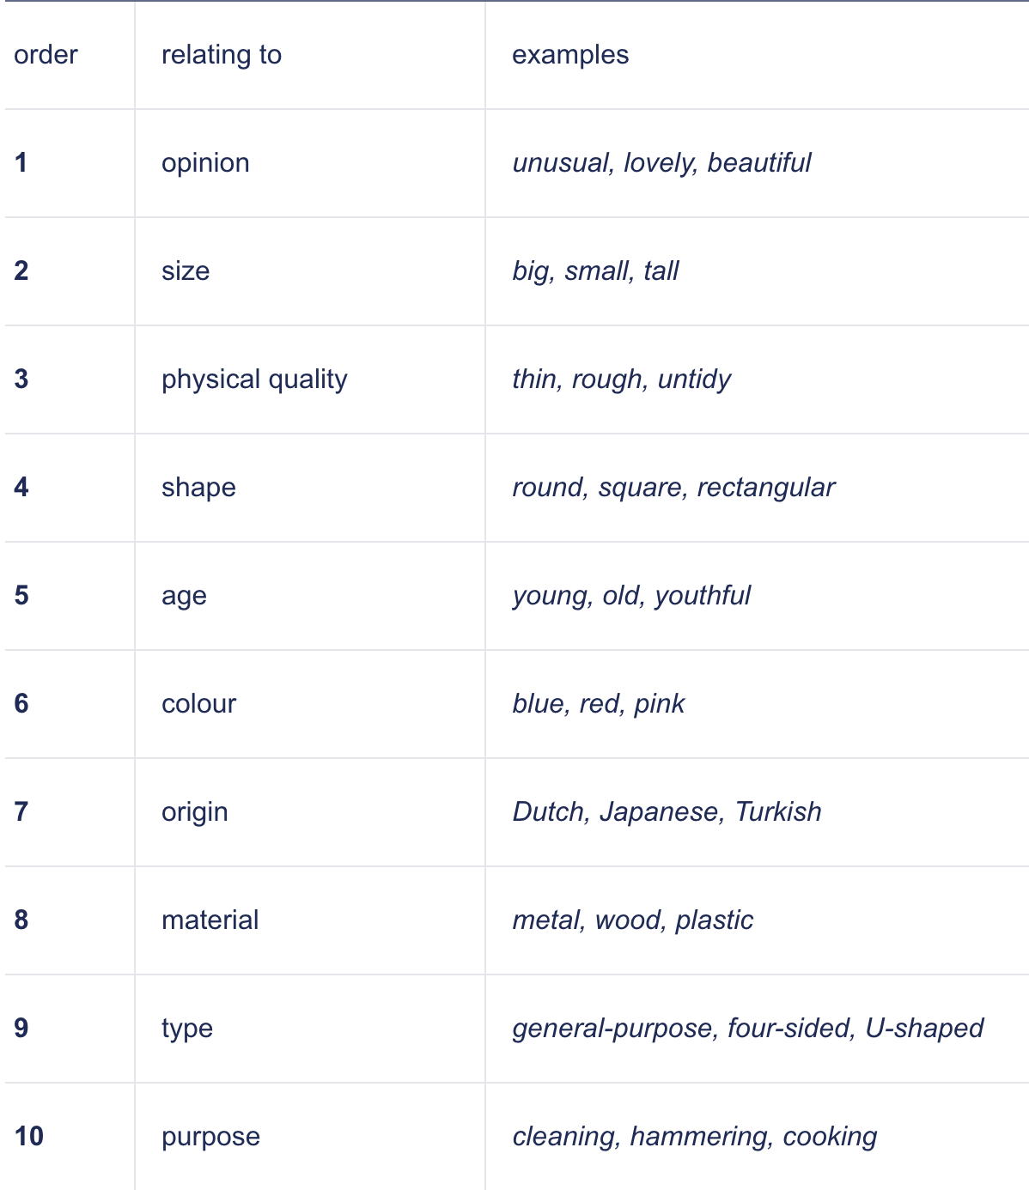Click the "round, square, rectangular" examples text

pyautogui.click(x=673, y=488)
